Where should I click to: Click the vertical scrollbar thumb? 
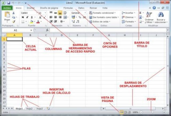tap(168, 66)
